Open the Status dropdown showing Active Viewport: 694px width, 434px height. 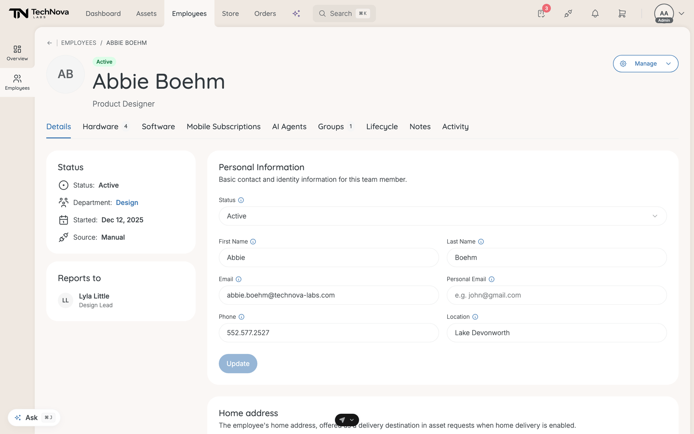pyautogui.click(x=443, y=216)
